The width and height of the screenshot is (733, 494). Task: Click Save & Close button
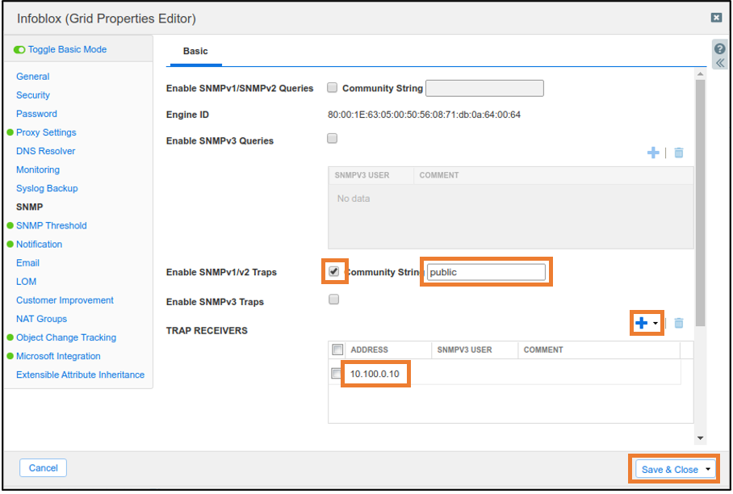pos(669,469)
